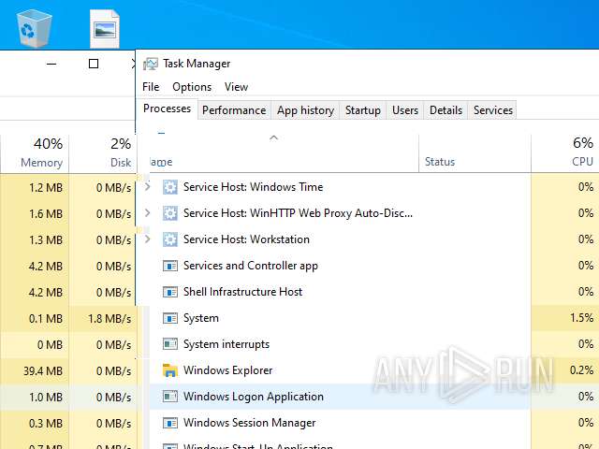
Task: Click the Task Manager title bar icon
Action: 151,64
